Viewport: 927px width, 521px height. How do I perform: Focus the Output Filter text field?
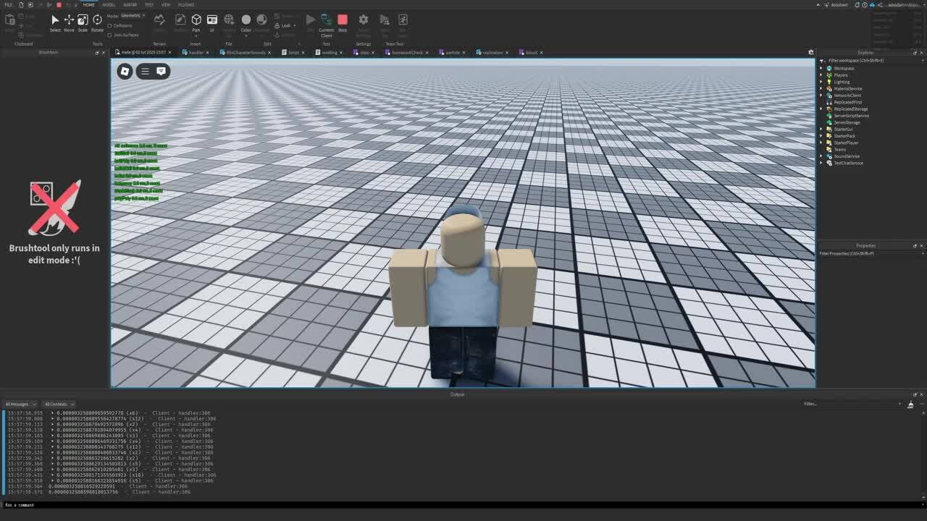point(852,404)
